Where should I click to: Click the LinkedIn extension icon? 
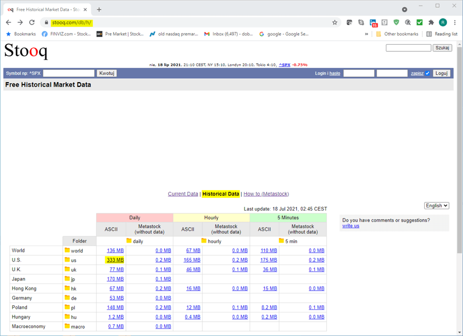tap(373, 23)
